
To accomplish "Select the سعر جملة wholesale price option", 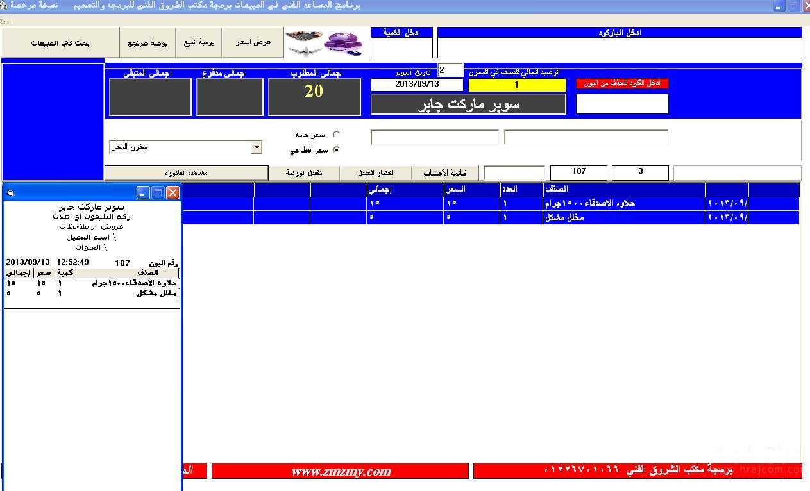I will click(x=337, y=135).
